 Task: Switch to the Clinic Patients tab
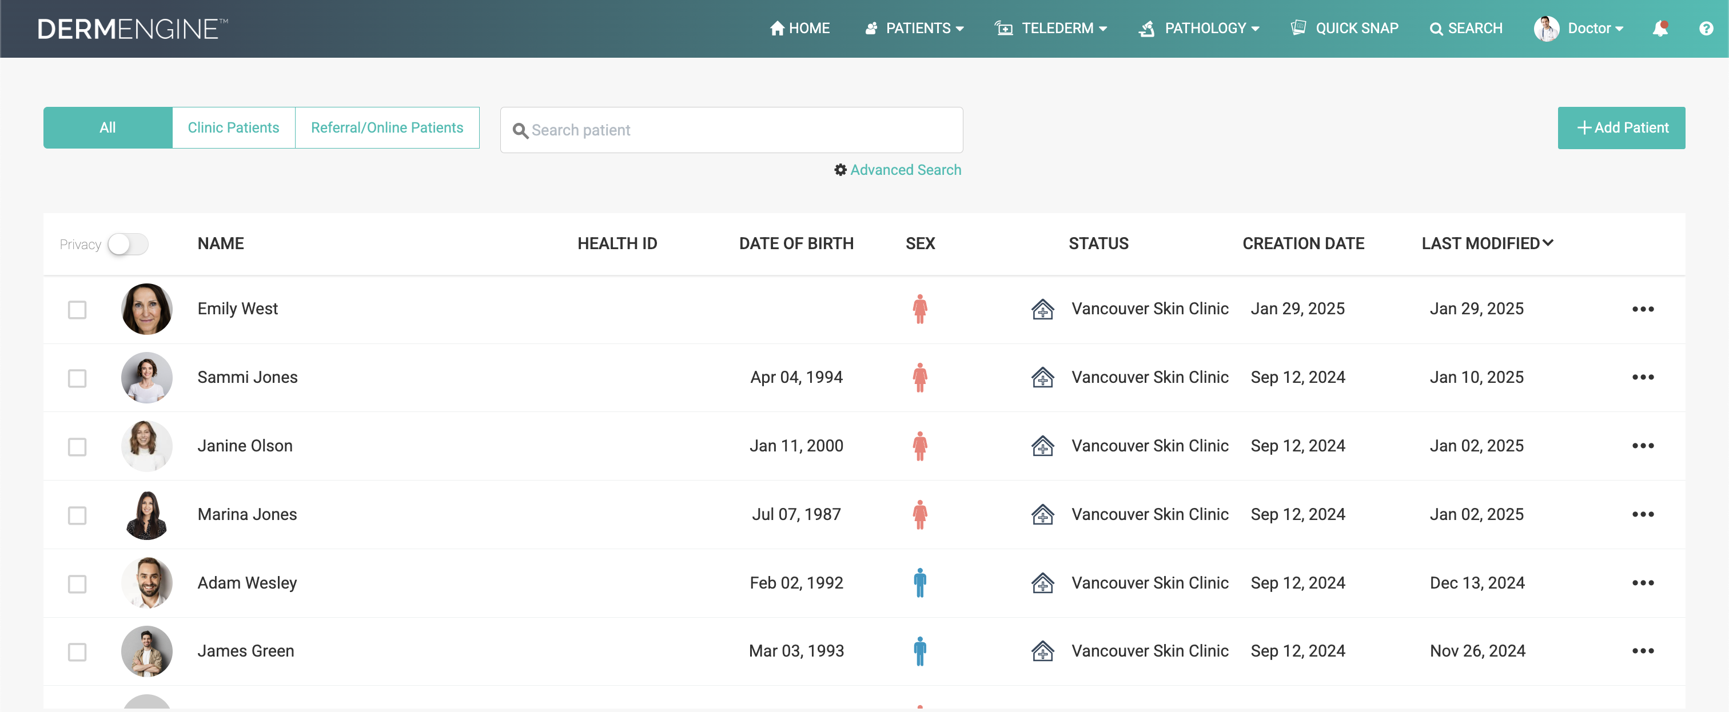[x=233, y=127]
